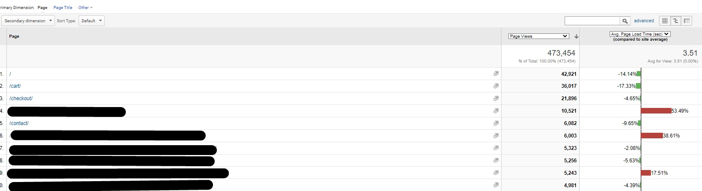Focus the table search input field
This screenshot has width=702, height=191.
(x=592, y=21)
